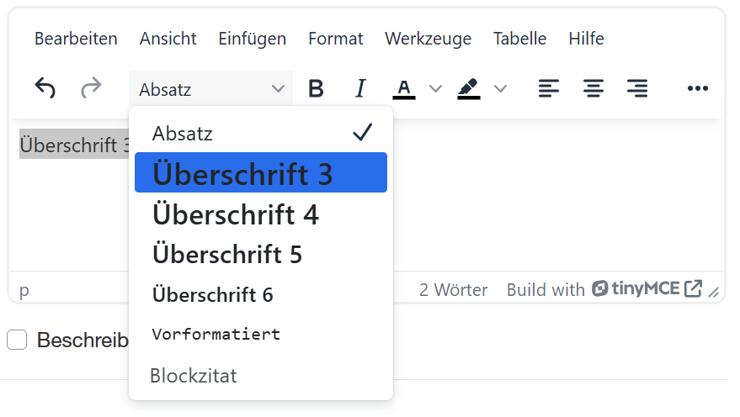Apply the text color
Viewport: 740px width, 417px height.
click(404, 88)
